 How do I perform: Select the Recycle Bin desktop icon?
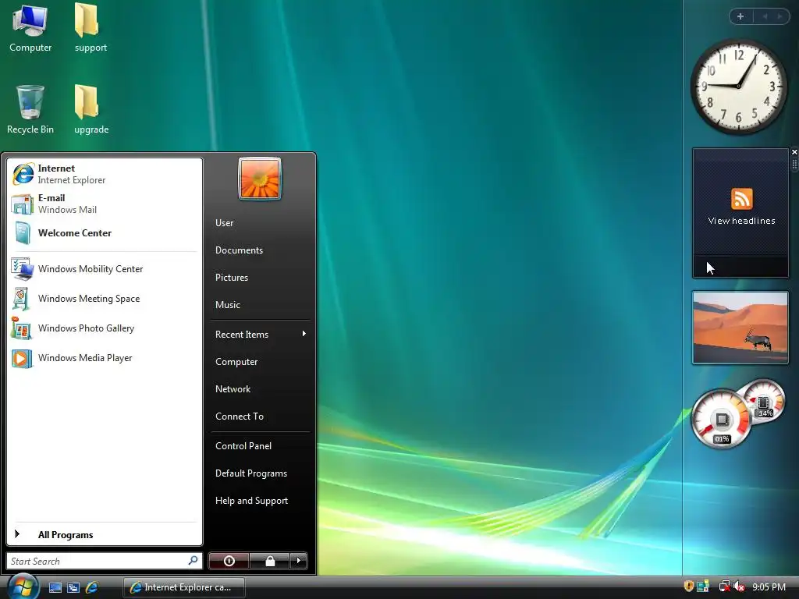coord(30,109)
